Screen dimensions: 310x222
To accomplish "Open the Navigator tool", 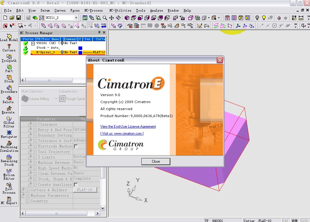I will point(9,134).
